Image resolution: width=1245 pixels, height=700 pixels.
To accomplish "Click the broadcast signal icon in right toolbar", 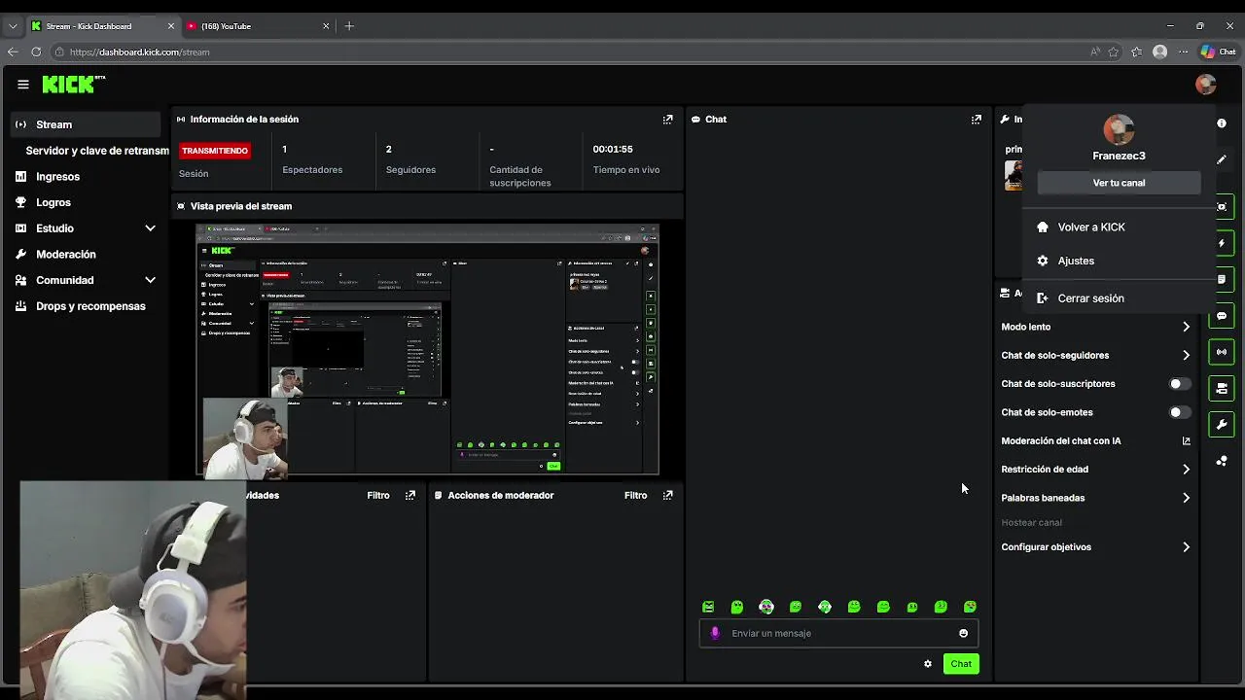I will click(1222, 352).
